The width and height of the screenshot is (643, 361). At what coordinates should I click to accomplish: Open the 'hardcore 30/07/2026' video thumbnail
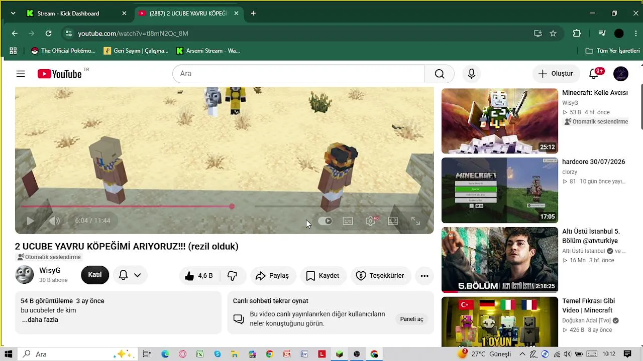point(500,191)
